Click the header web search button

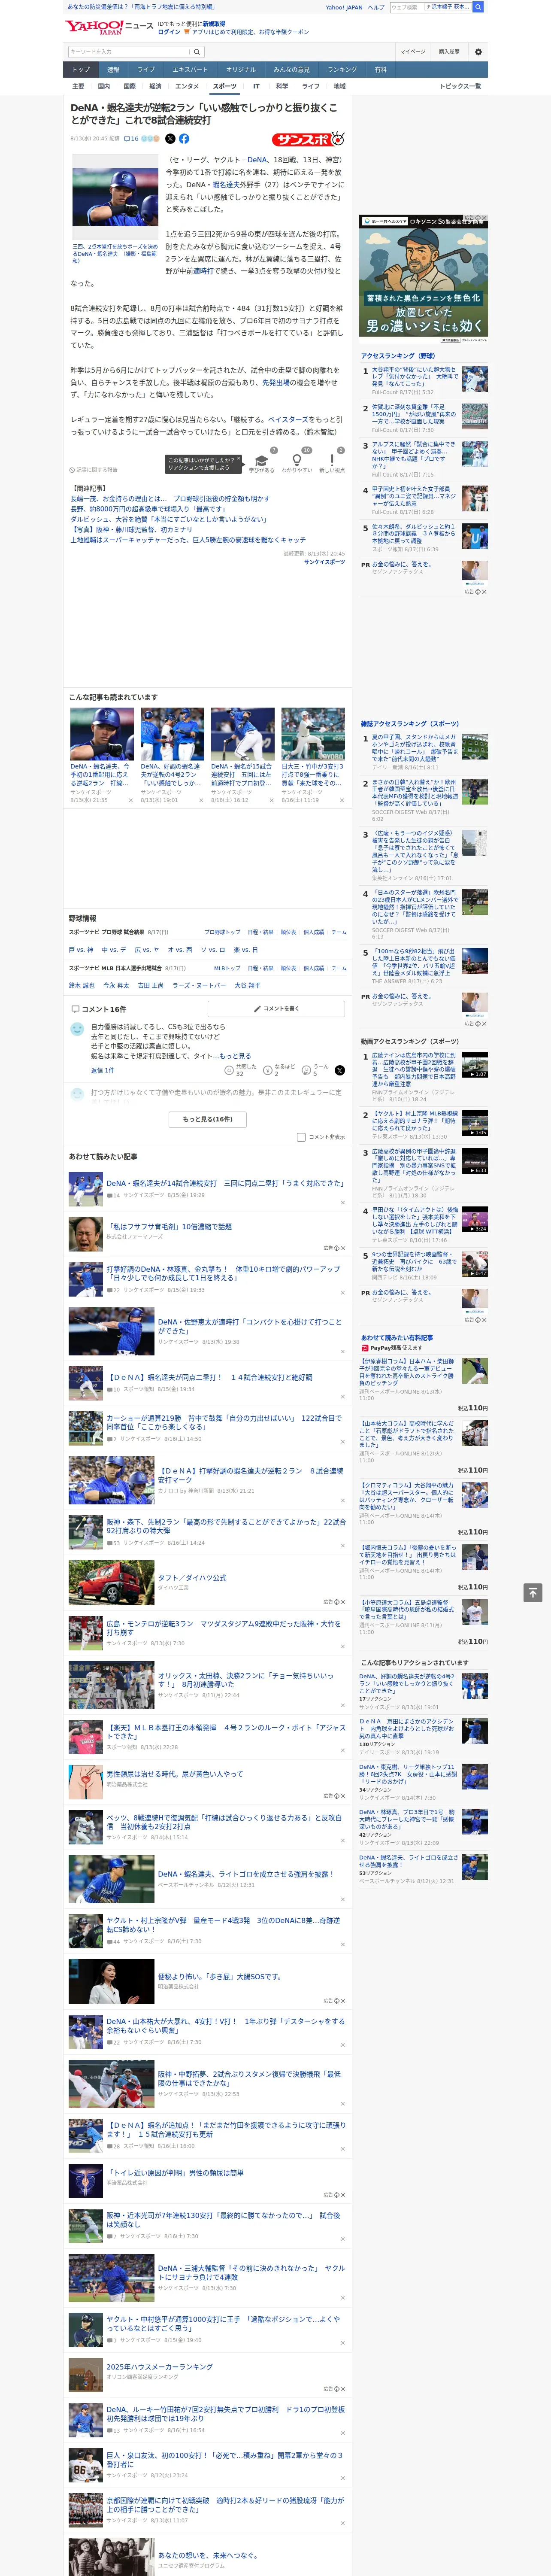pyautogui.click(x=478, y=7)
